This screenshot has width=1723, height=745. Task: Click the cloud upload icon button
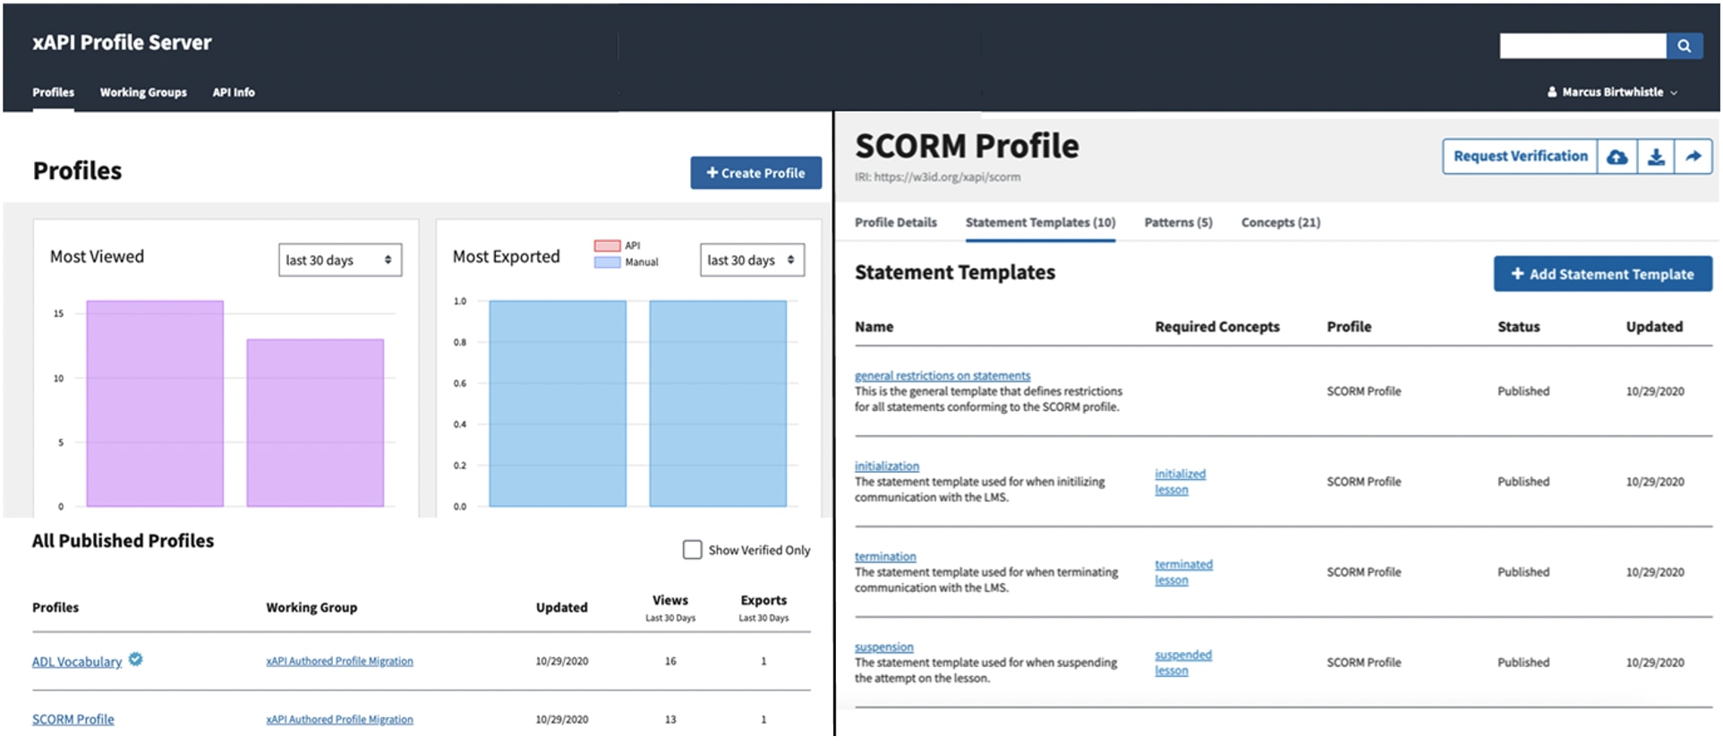[x=1616, y=157]
